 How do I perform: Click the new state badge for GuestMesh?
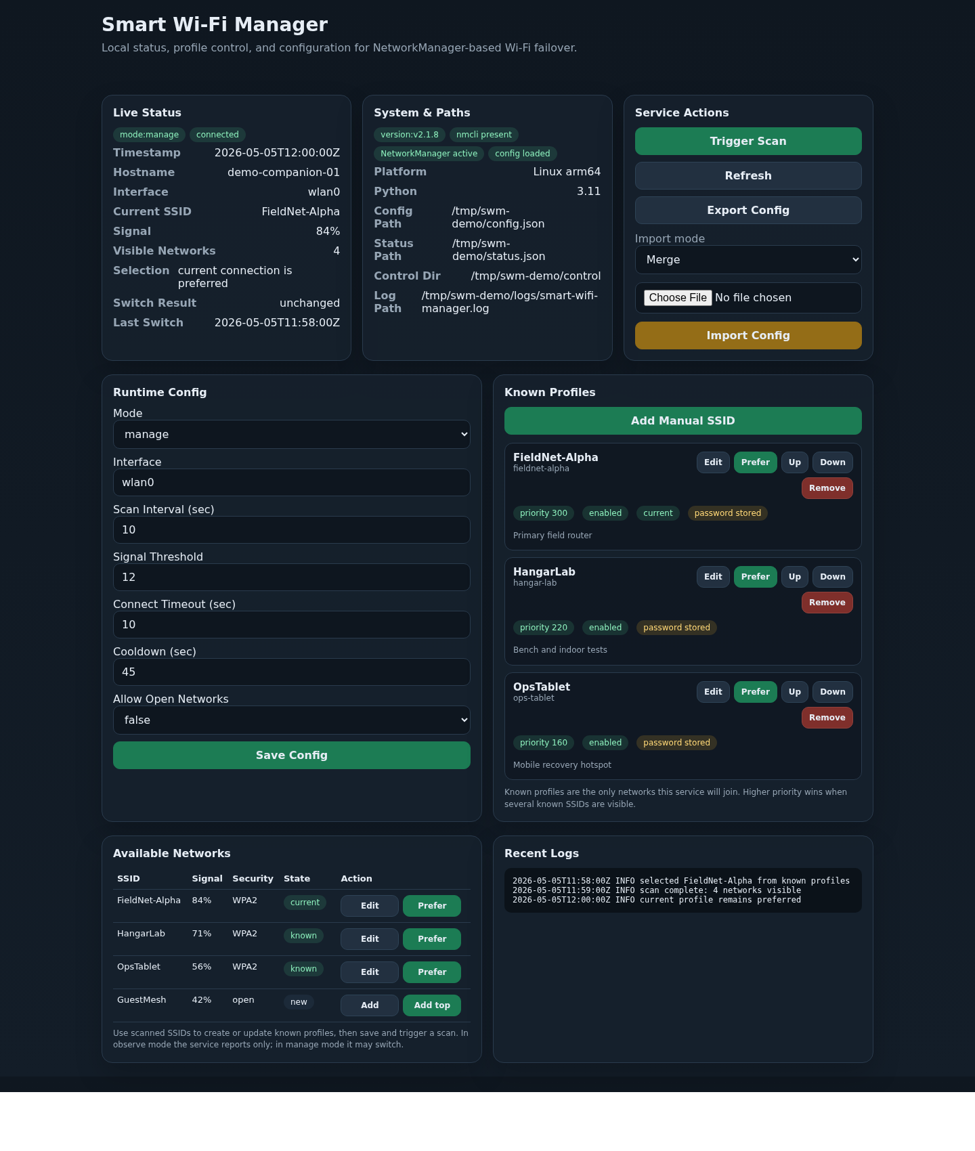coord(299,1002)
